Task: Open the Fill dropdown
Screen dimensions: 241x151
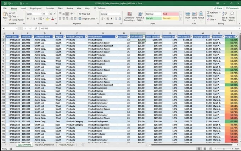Action: pyautogui.click(x=211, y=16)
